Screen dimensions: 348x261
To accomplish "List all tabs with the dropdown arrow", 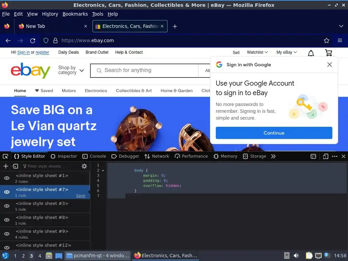I will click(x=341, y=26).
